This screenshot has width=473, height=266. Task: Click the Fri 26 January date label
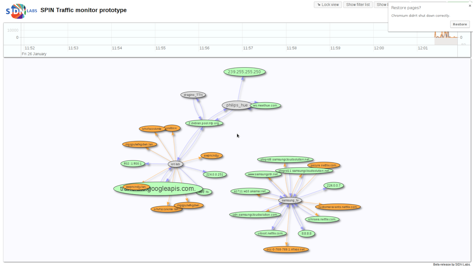point(34,54)
